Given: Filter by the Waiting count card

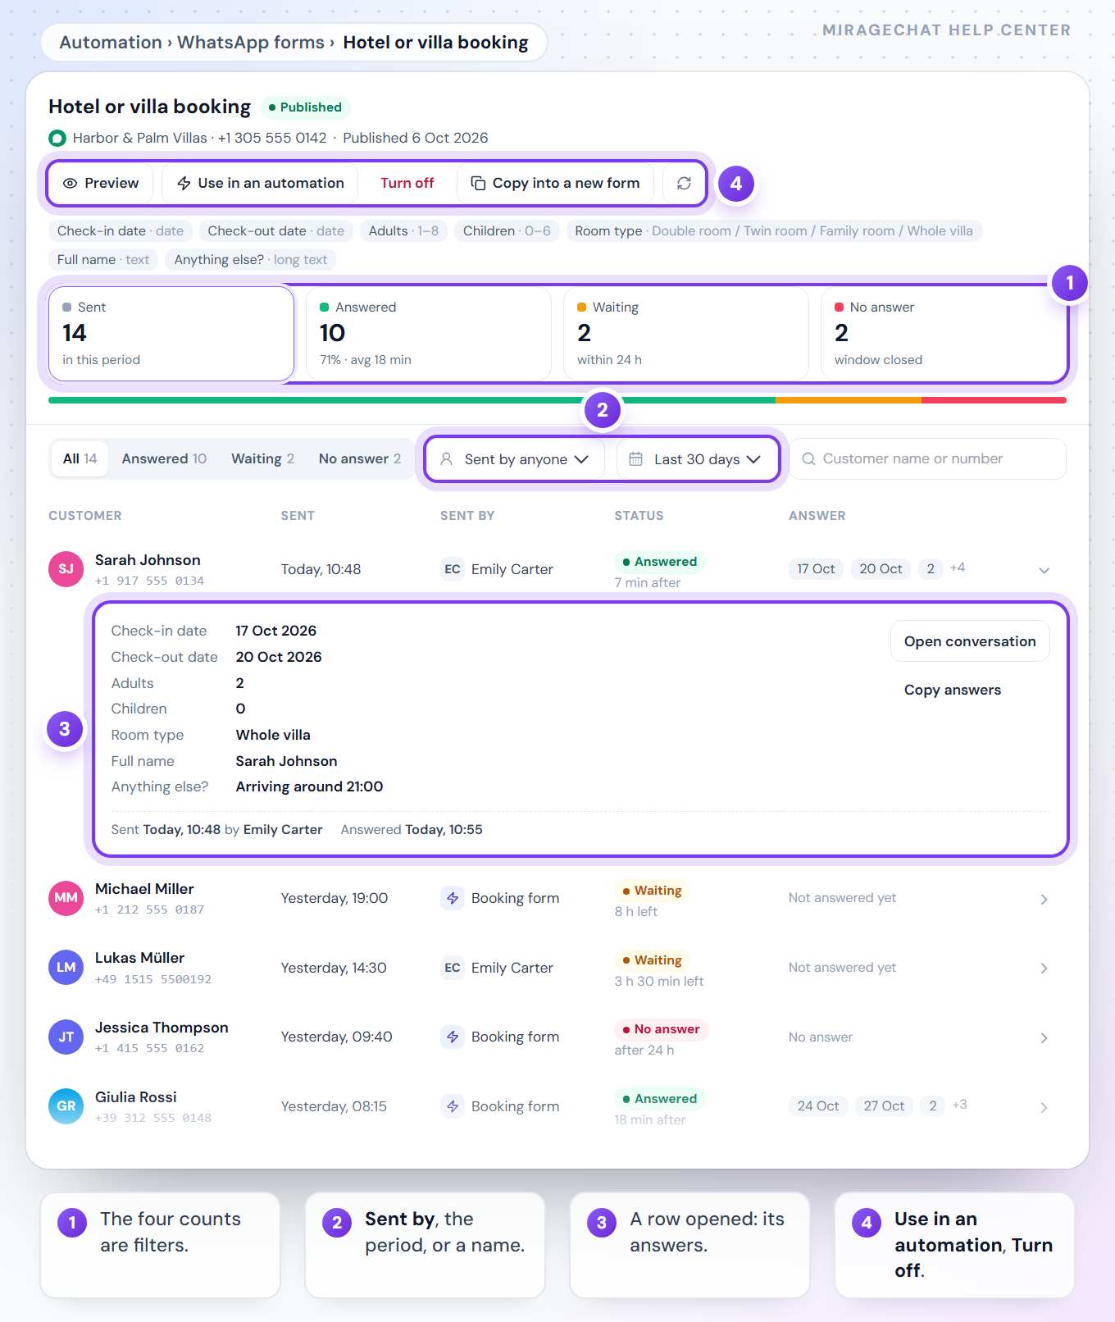Looking at the screenshot, I should click(686, 333).
